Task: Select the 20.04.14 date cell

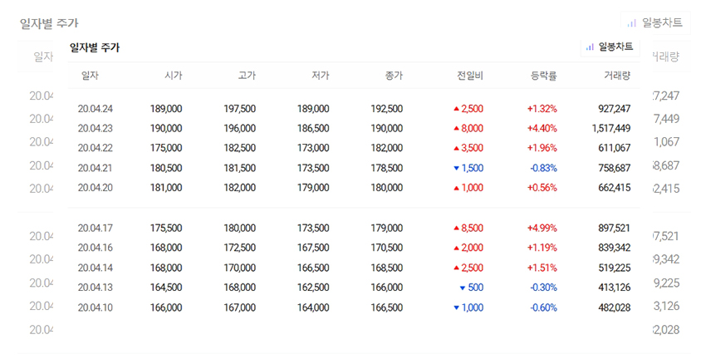Action: [95, 268]
